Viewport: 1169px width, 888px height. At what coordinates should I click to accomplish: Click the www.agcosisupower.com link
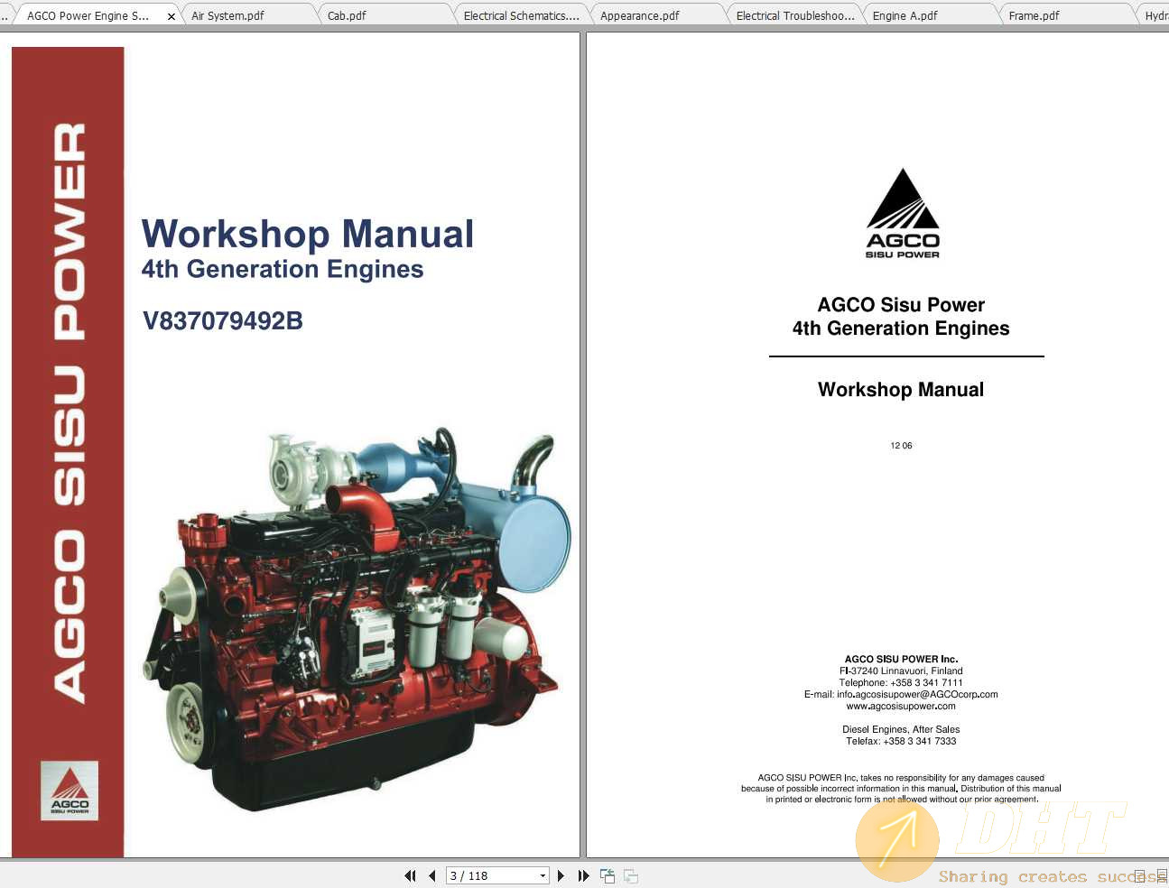coord(901,706)
